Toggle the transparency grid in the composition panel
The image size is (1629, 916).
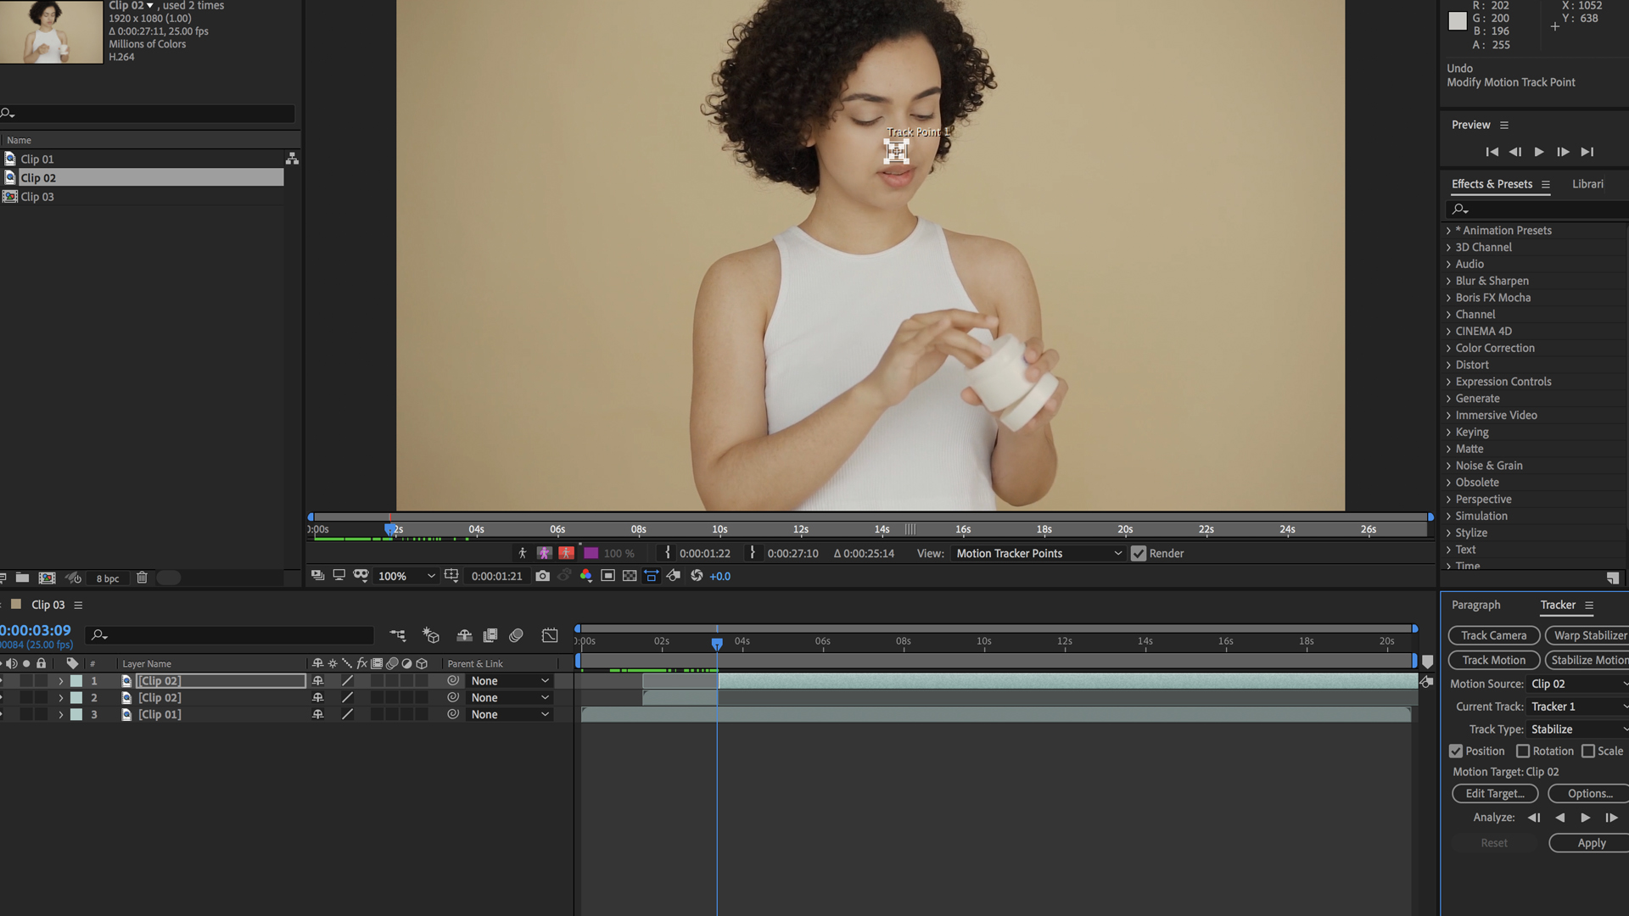click(x=631, y=576)
